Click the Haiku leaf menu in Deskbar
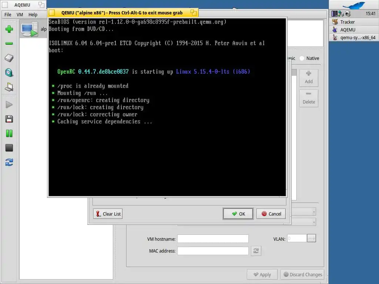The height and width of the screenshot is (284, 379). tap(353, 5)
